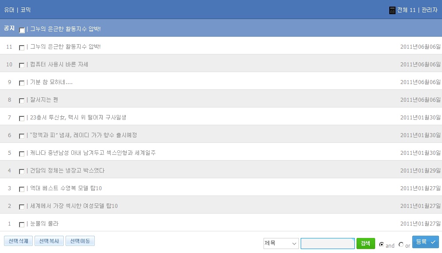
Task: Select the "and" search radio button
Action: (382, 244)
